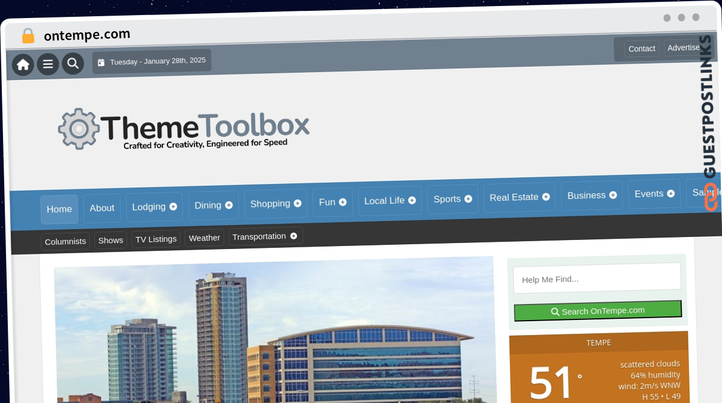The image size is (722, 403).
Task: Click the wind: 2m/s WNW weather text
Action: pyautogui.click(x=649, y=386)
